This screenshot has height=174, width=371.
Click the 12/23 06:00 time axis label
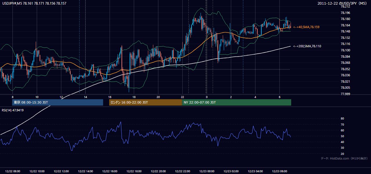pos(279,171)
